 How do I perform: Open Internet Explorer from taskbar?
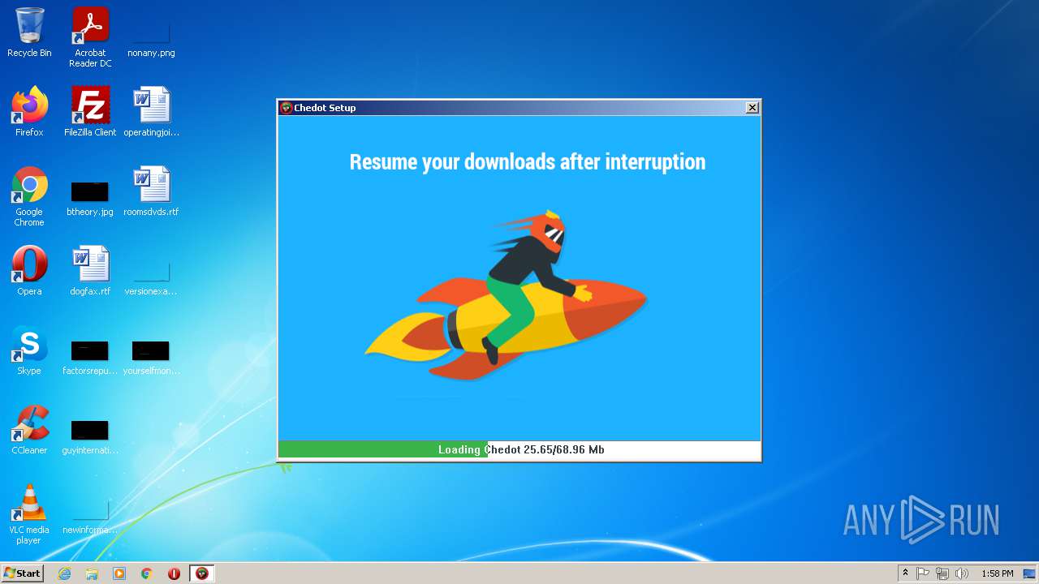point(64,573)
